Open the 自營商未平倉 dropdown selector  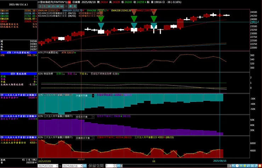pyautogui.click(x=93, y=138)
